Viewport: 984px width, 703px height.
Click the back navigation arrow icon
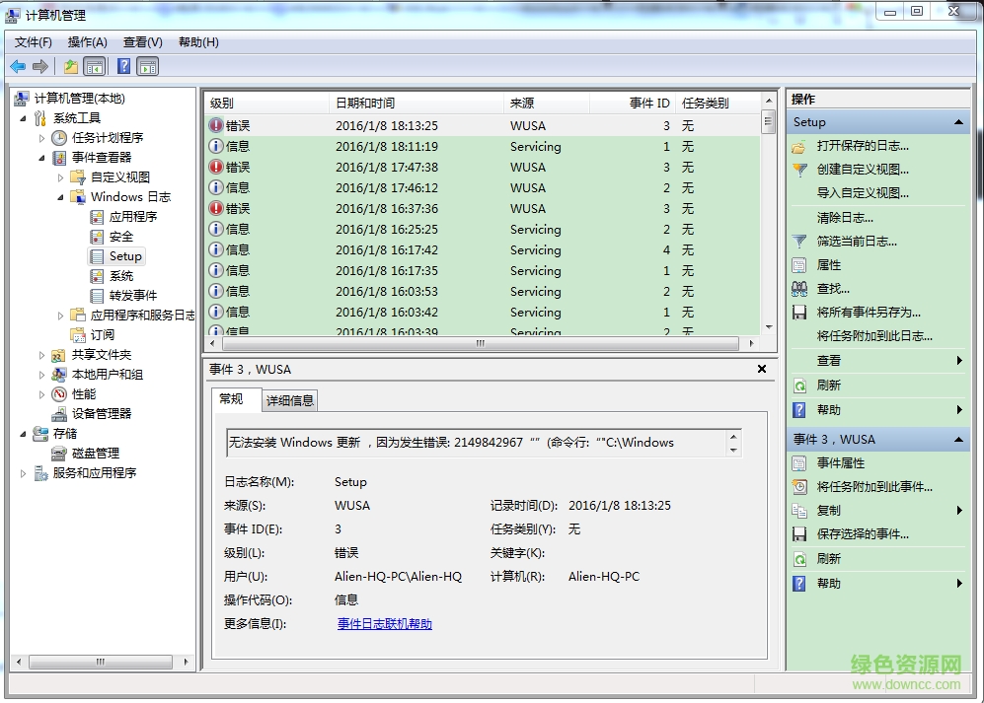19,66
